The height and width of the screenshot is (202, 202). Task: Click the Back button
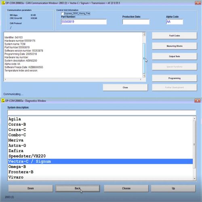(x=78, y=188)
